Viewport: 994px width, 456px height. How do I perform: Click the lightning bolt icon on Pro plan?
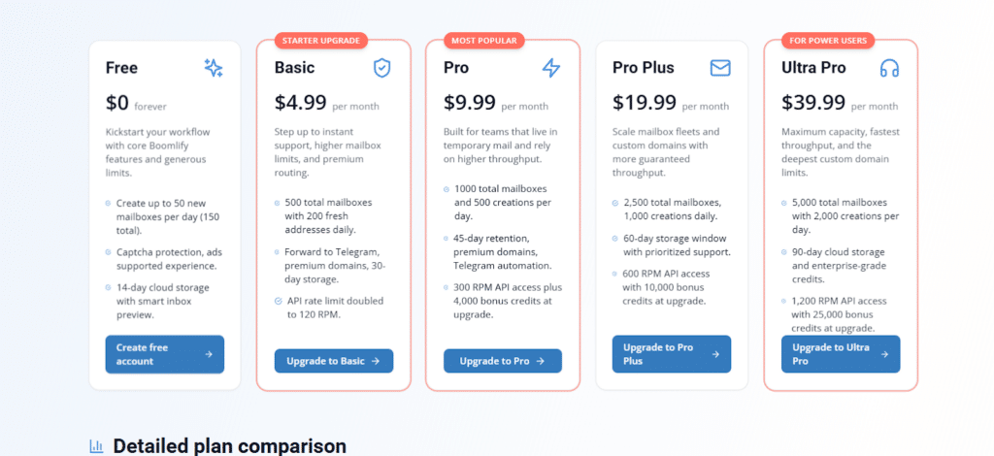[551, 68]
